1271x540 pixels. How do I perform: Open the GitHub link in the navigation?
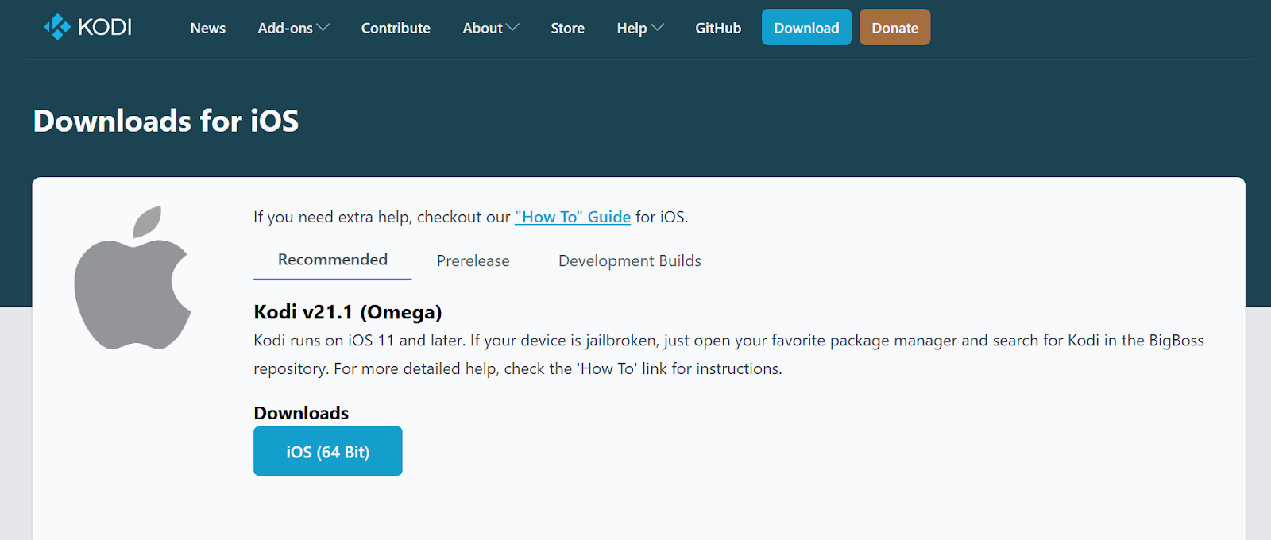point(718,28)
